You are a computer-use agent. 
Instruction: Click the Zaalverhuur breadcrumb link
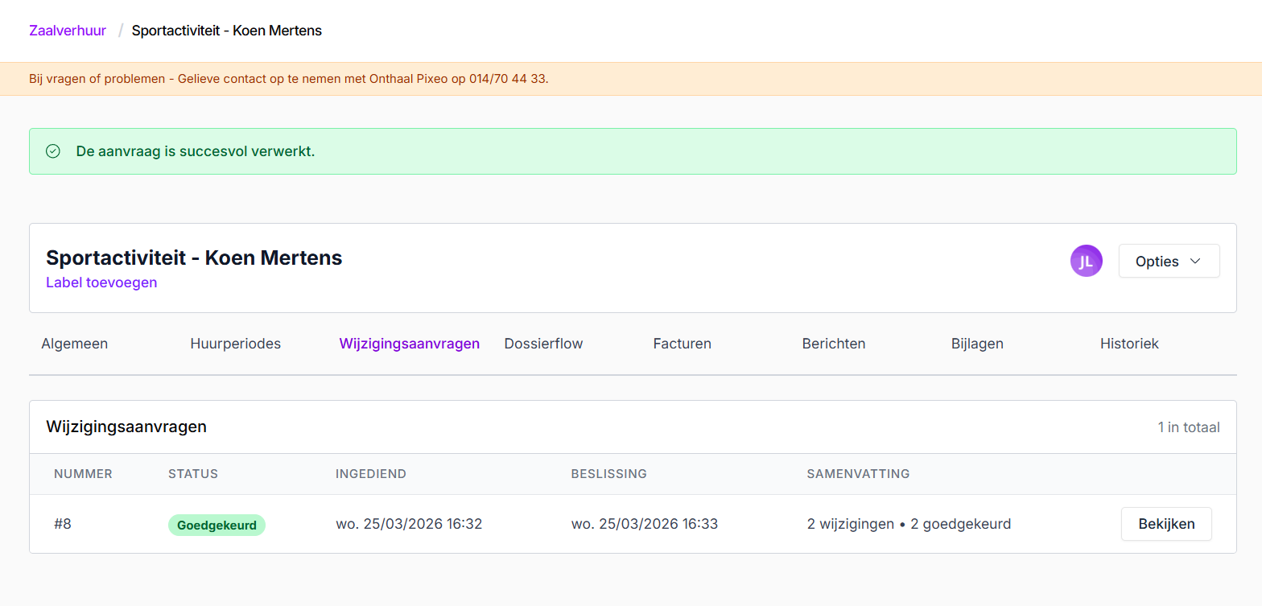[x=68, y=31]
